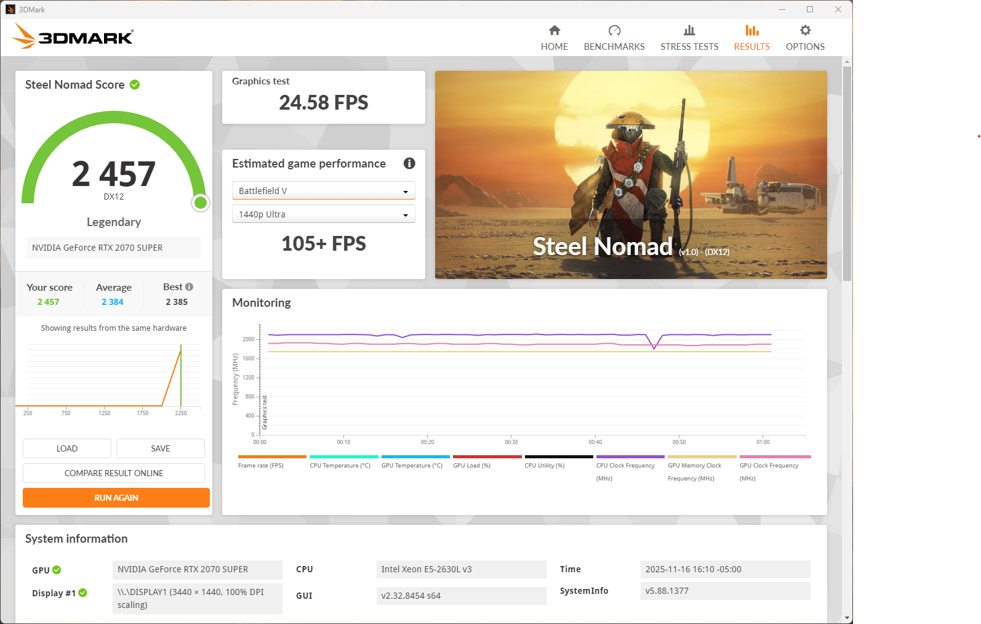
Task: Click the green validation check beside Steel Nomad Score
Action: point(135,84)
